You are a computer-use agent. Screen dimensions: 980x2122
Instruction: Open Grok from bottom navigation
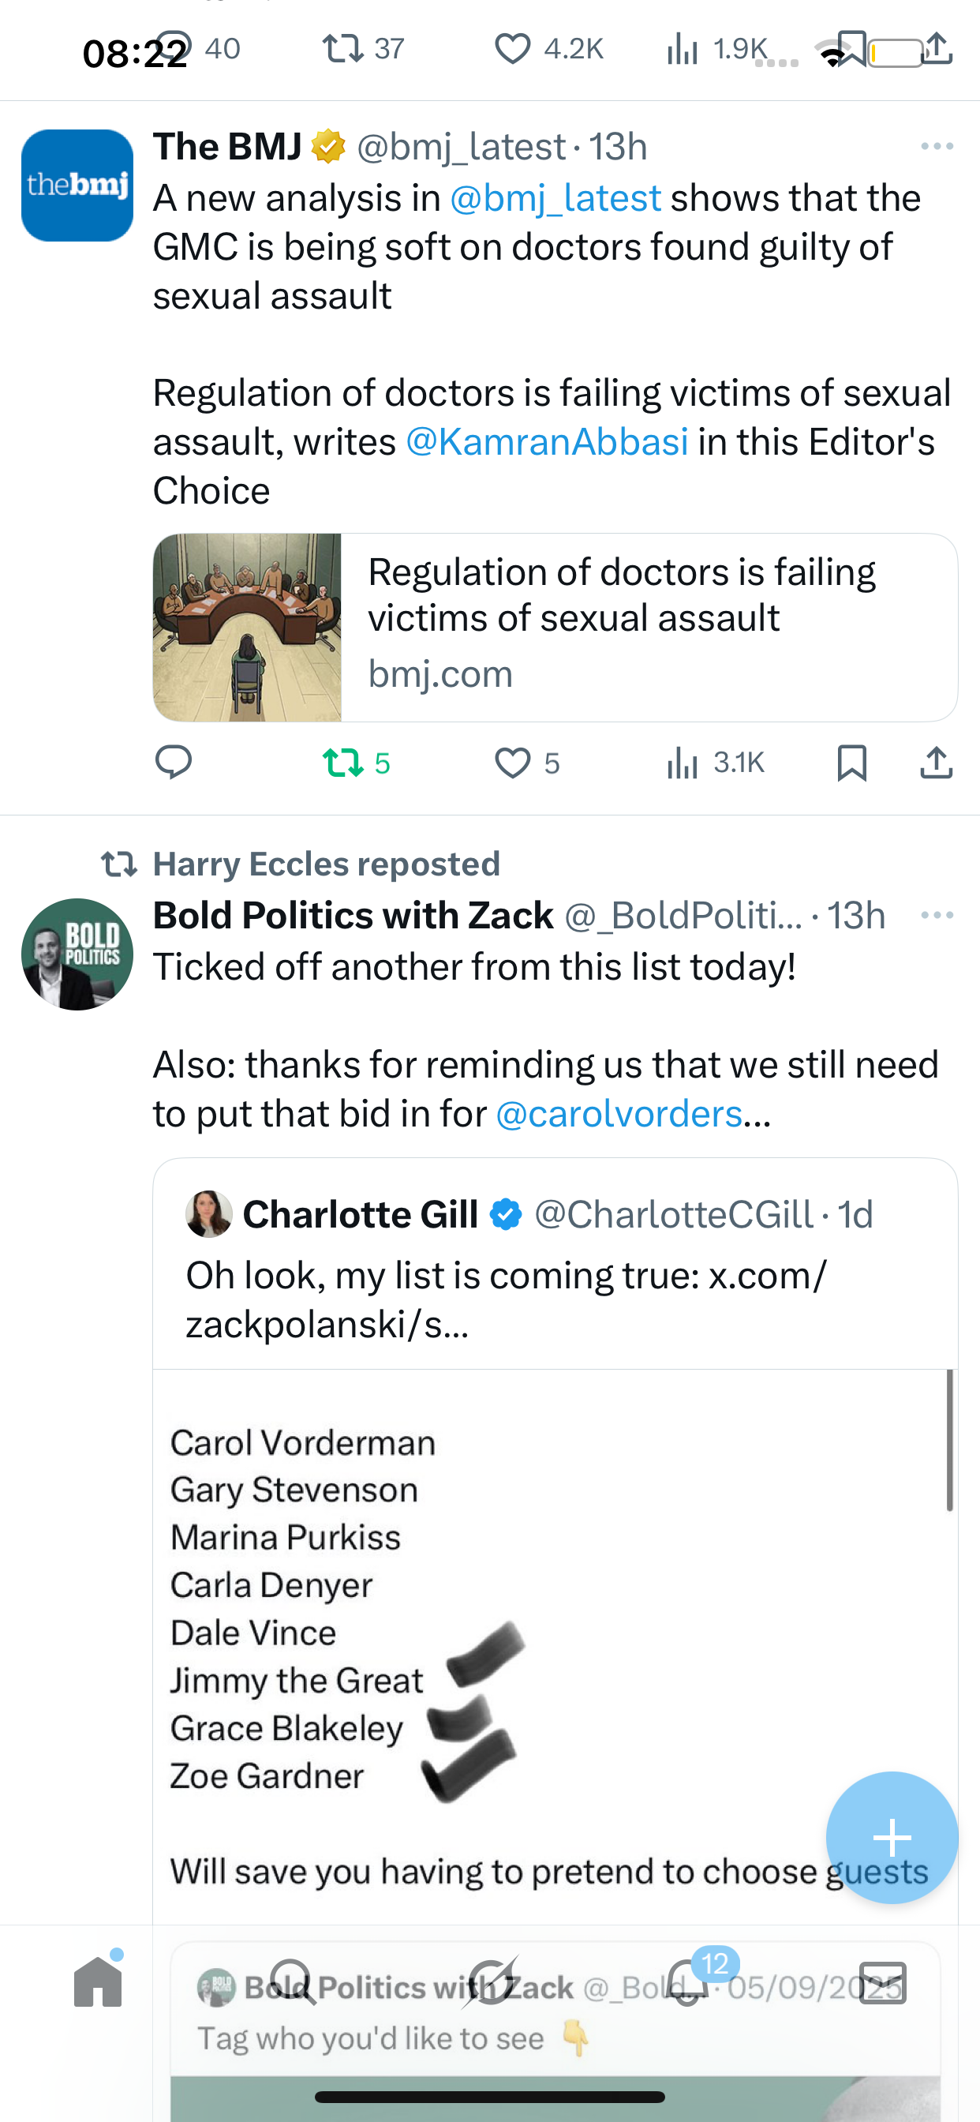coord(491,1982)
